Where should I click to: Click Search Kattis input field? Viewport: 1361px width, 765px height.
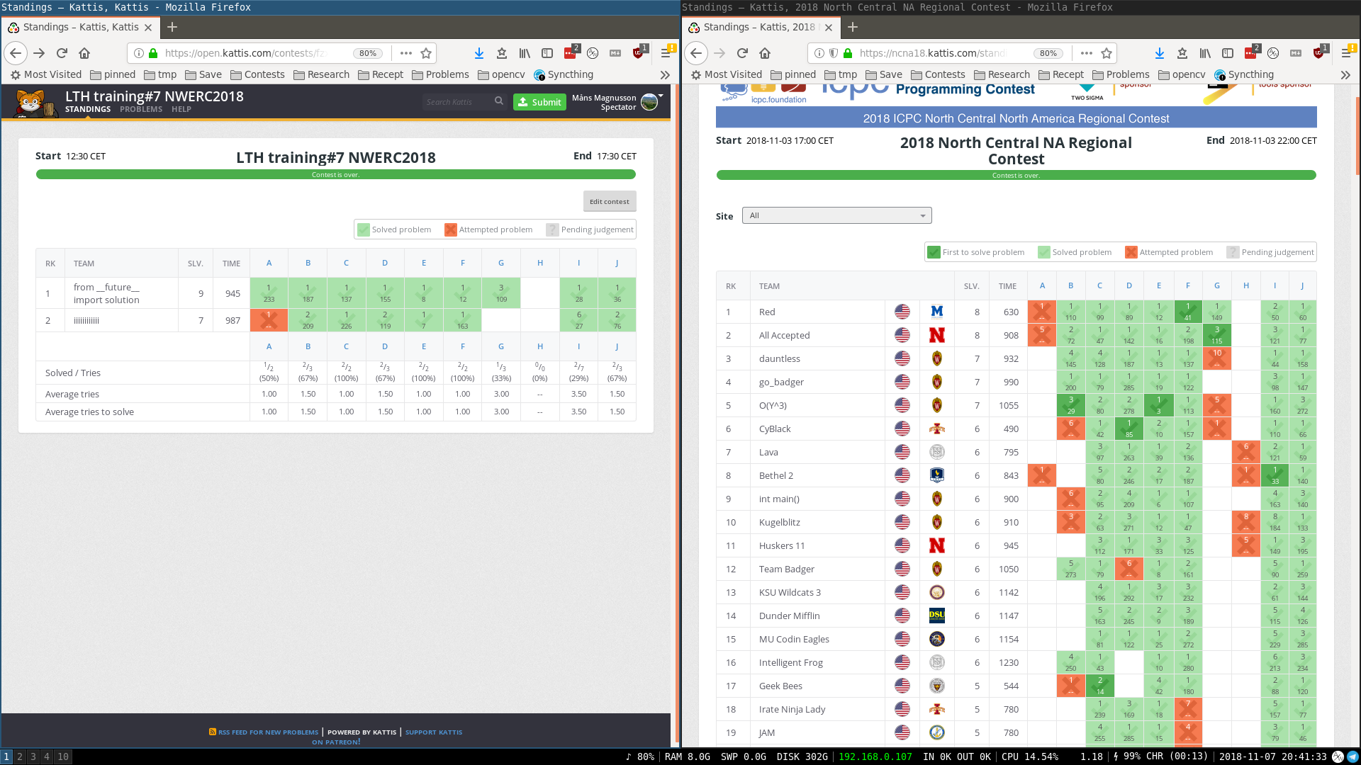click(457, 102)
